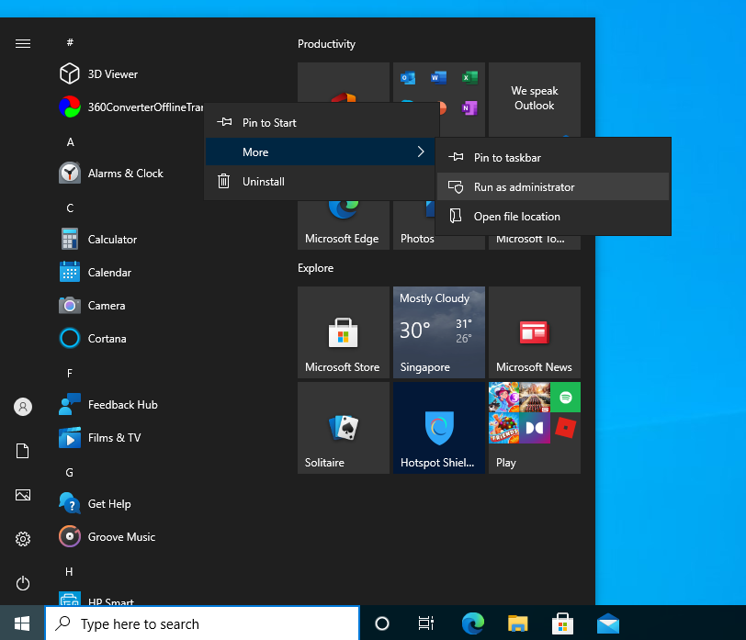Launch the Solitaire tile

(344, 428)
